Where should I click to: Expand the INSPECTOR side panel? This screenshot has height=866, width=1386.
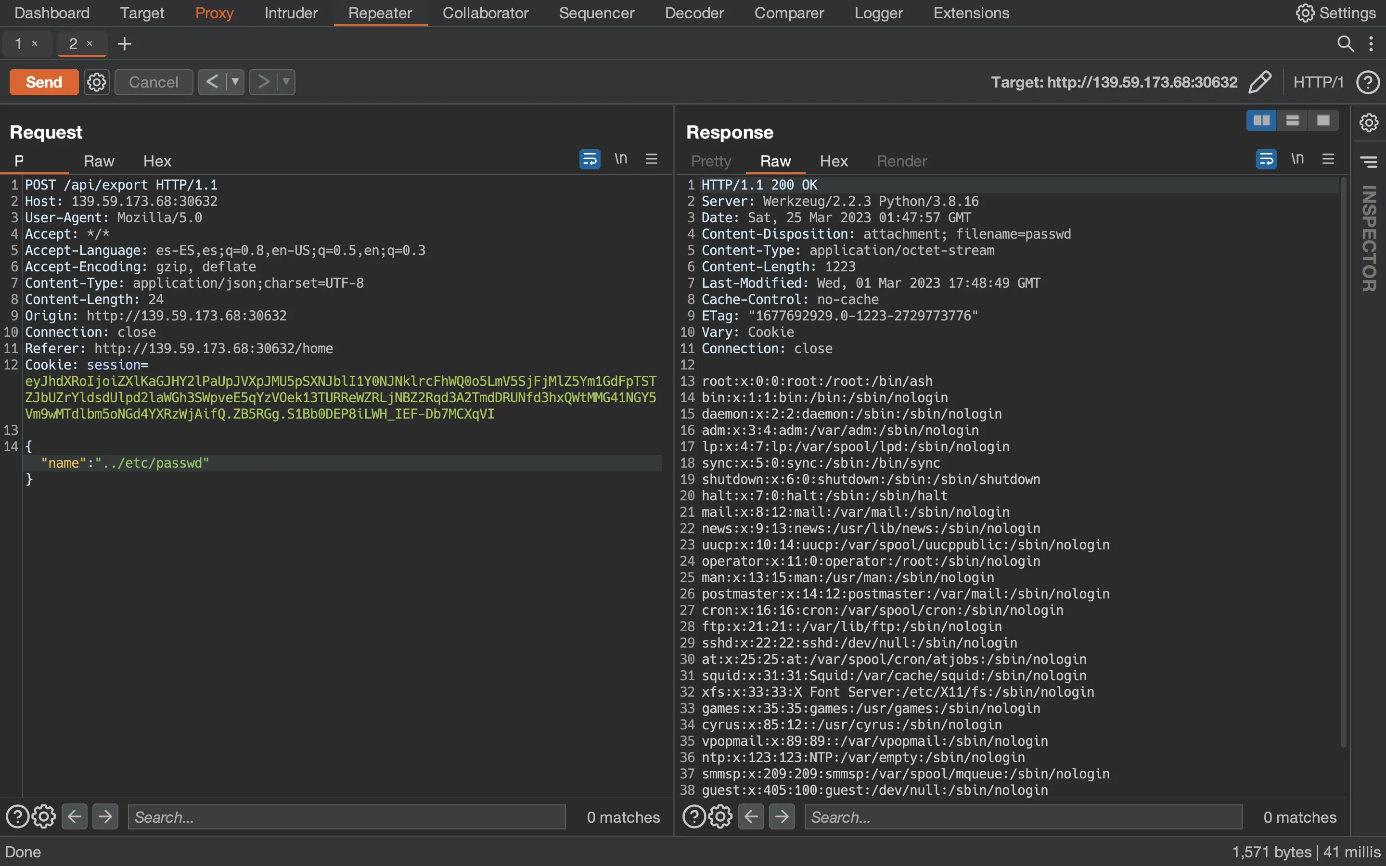point(1369,238)
